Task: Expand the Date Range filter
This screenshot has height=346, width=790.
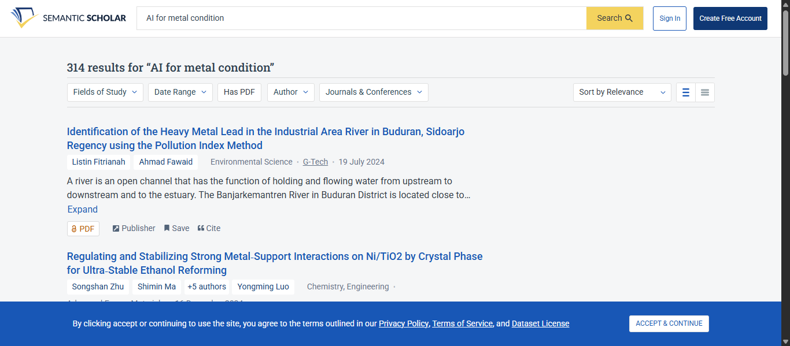Action: coord(180,92)
